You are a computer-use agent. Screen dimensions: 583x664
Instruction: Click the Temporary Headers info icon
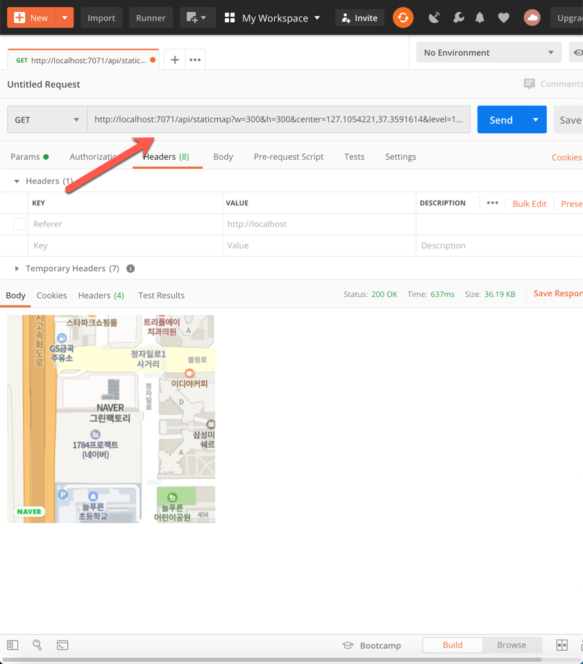(x=130, y=269)
